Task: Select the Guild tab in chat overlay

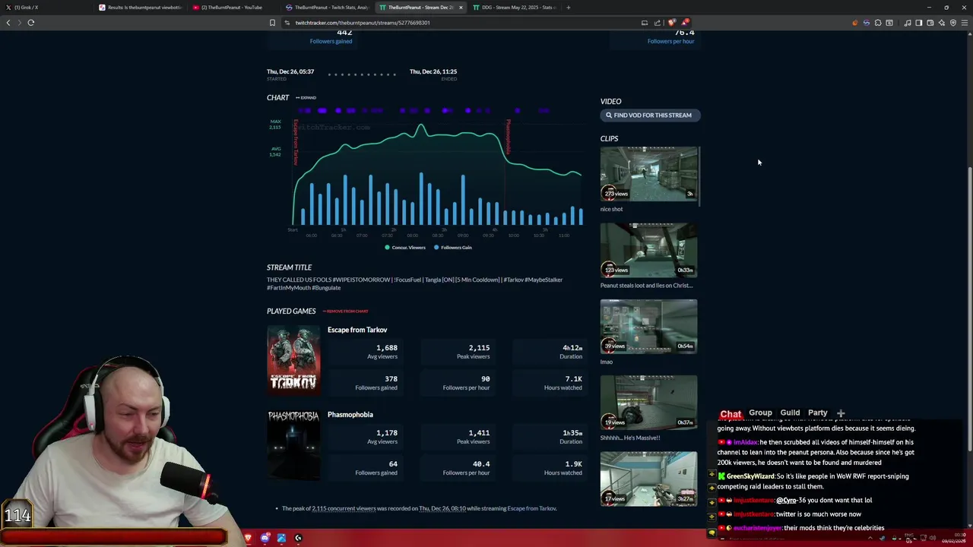Action: pyautogui.click(x=790, y=413)
